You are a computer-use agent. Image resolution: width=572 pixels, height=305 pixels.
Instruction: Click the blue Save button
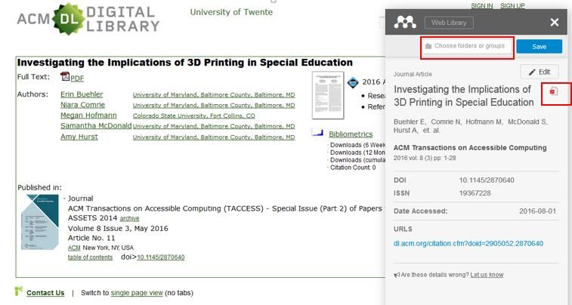[540, 47]
